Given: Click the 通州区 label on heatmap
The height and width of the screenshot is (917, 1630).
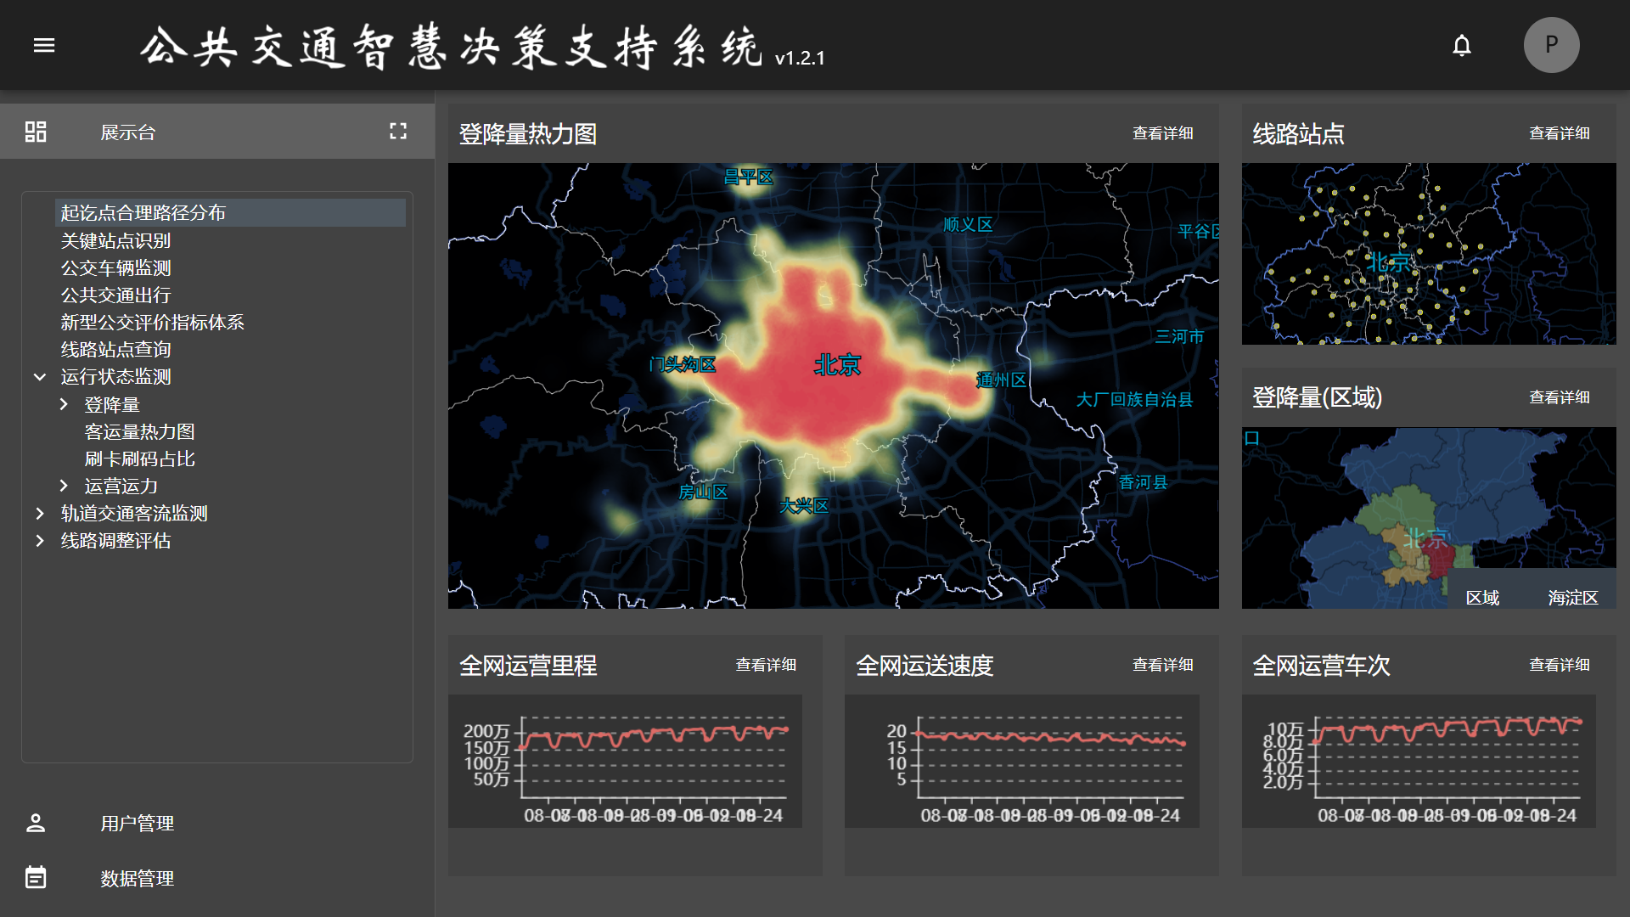Looking at the screenshot, I should pyautogui.click(x=1001, y=380).
